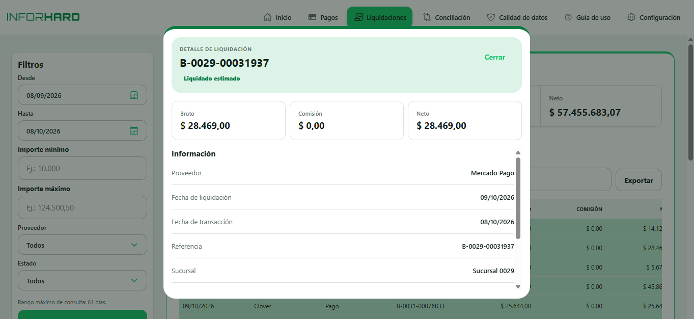Click the Pagos card icon
The height and width of the screenshot is (319, 694).
[313, 17]
